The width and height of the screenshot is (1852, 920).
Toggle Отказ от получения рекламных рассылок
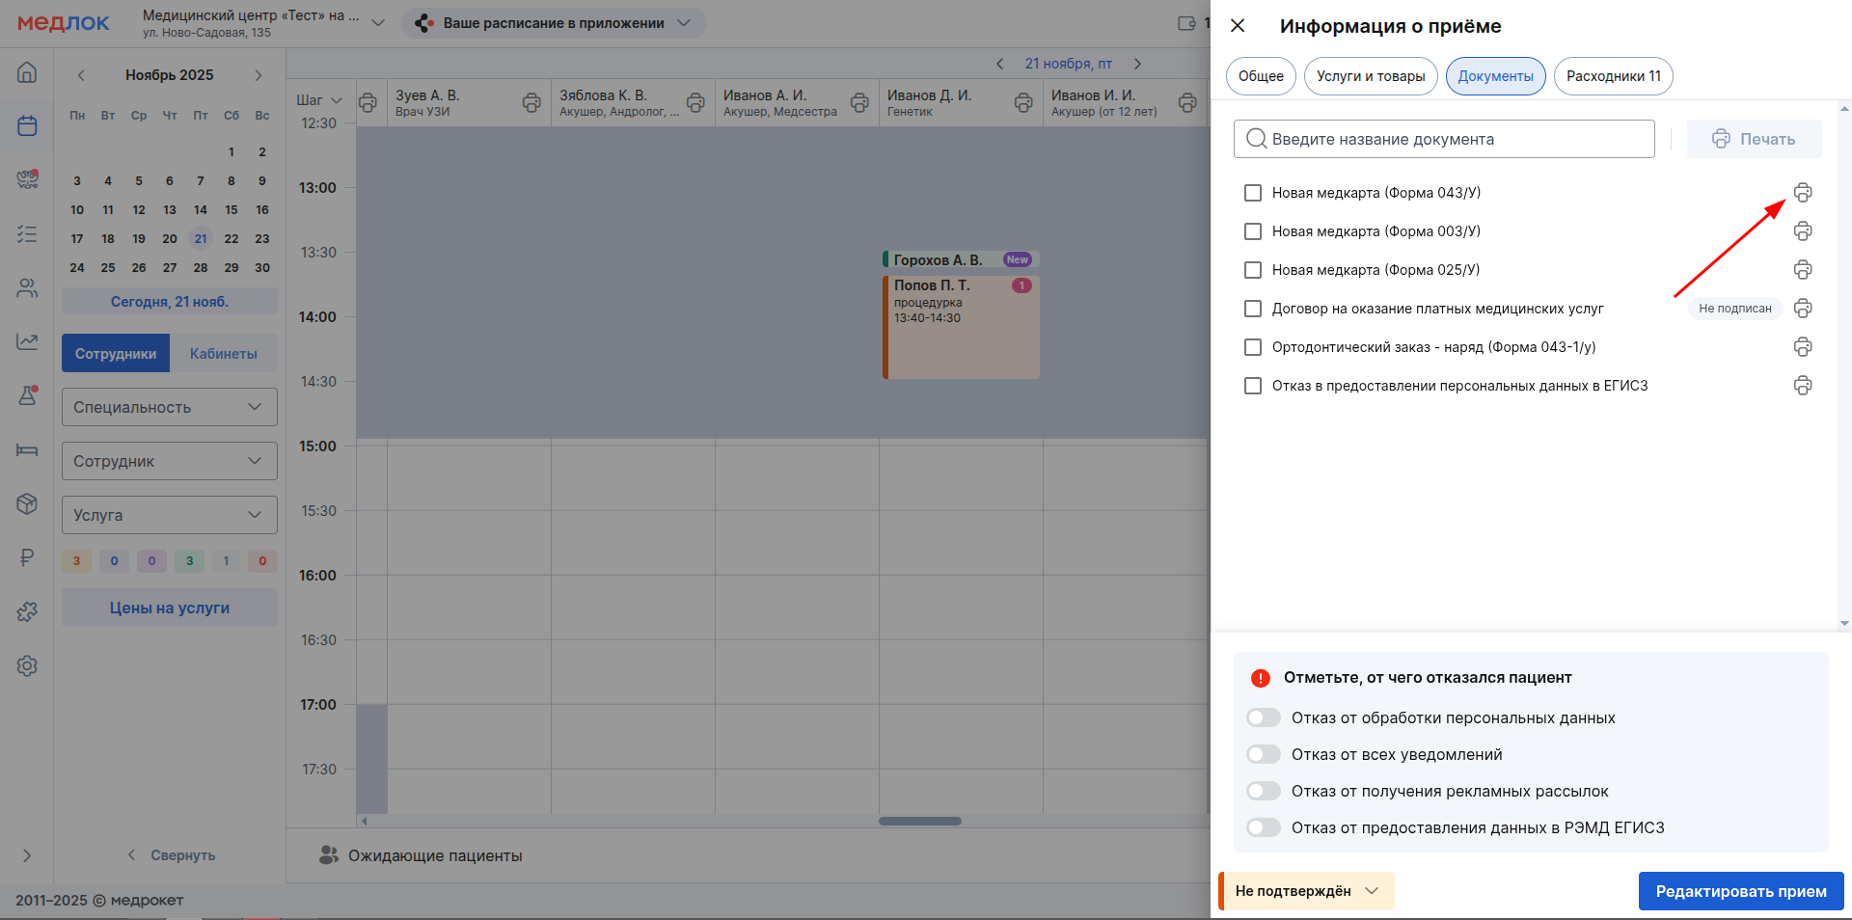(1263, 791)
